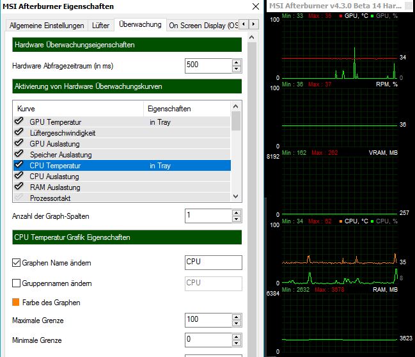Uncheck Graphen Name ändern checkbox

coord(17,263)
